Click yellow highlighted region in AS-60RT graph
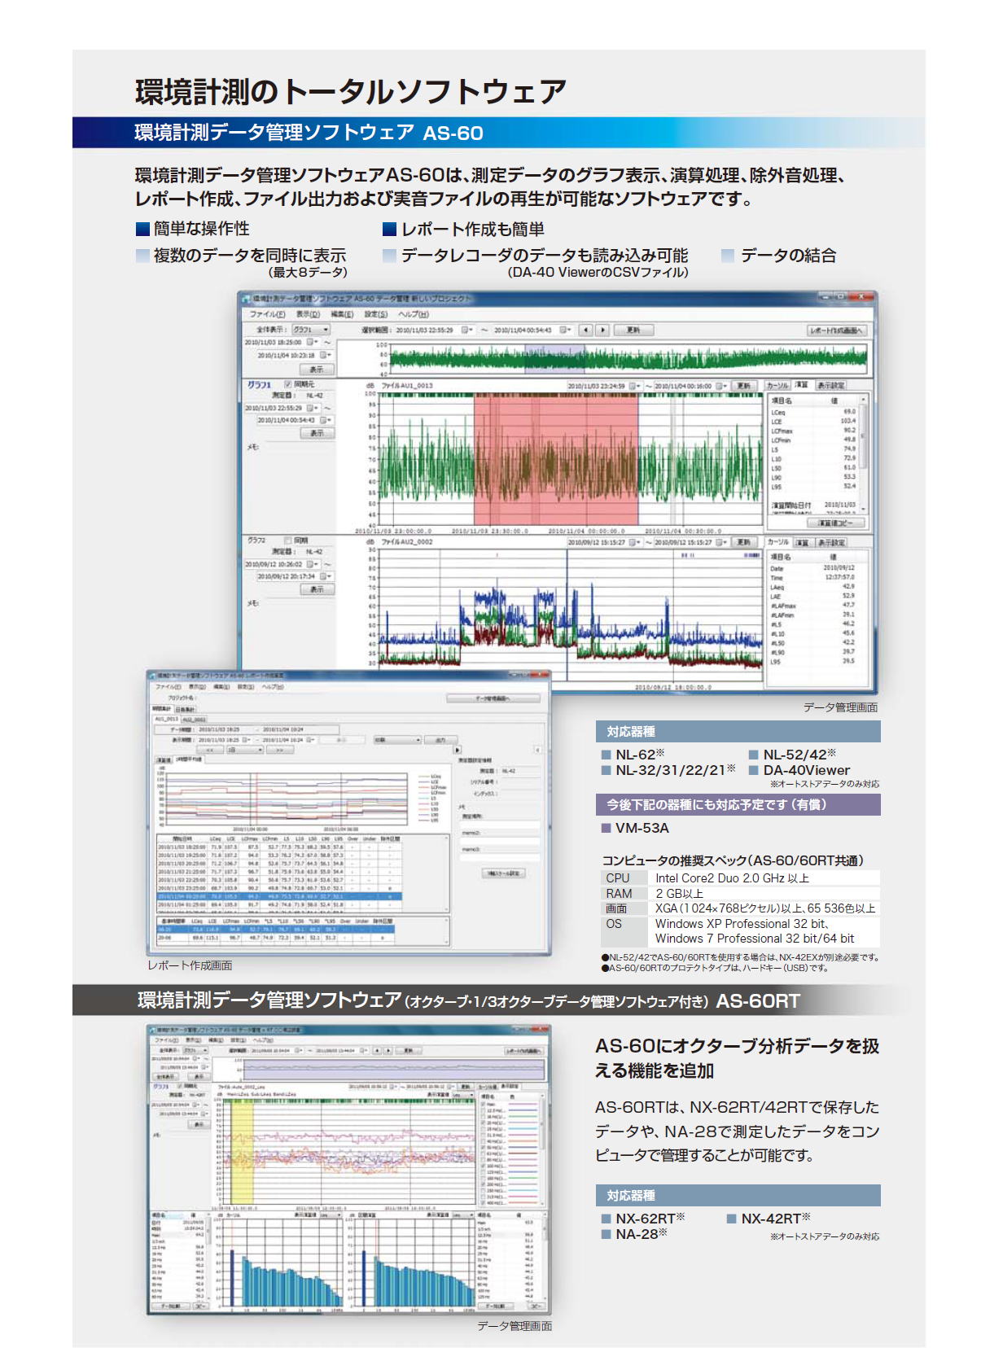Screen dimensions: 981x1348 243,1152
